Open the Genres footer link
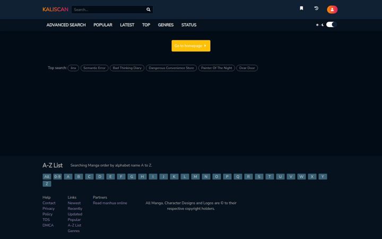This screenshot has height=239, width=382. coord(74,231)
